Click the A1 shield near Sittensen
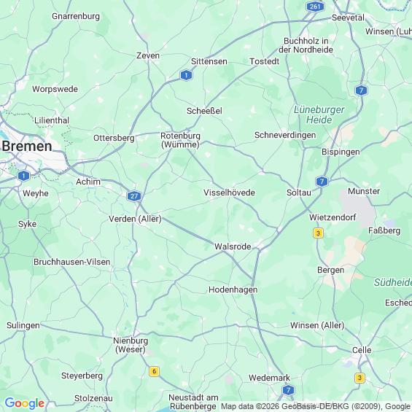 click(x=186, y=75)
